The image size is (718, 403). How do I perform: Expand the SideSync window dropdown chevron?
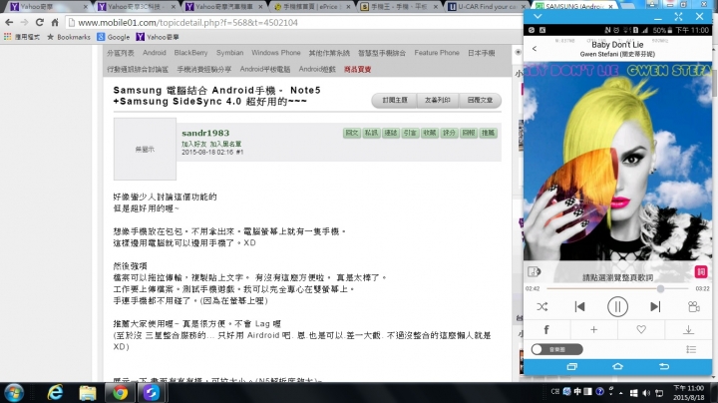538,16
